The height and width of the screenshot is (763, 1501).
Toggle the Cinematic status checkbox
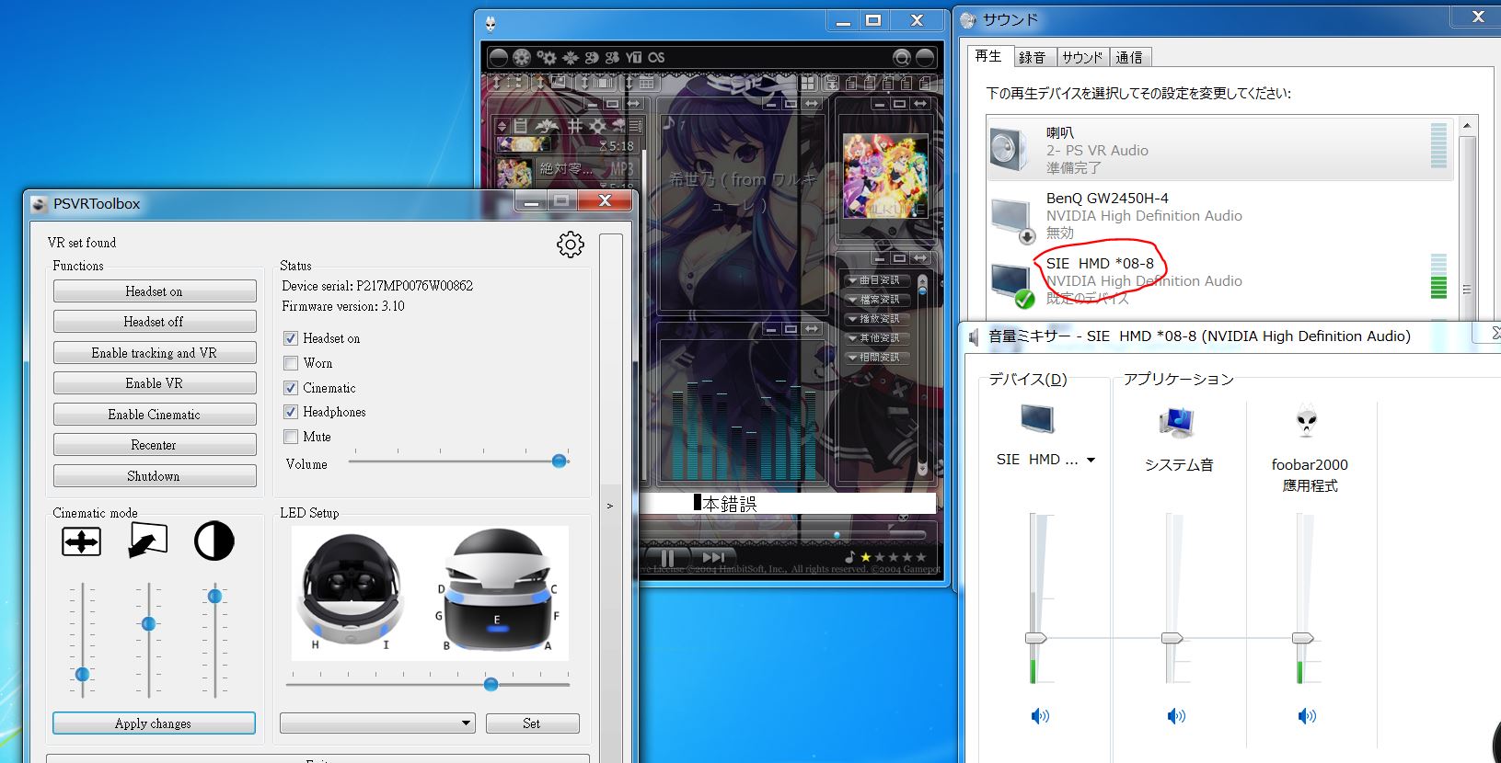(x=291, y=388)
